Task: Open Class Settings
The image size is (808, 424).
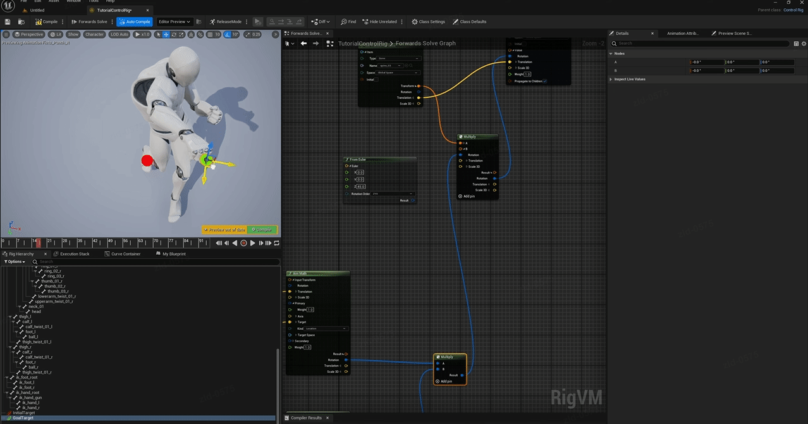Action: pos(428,22)
